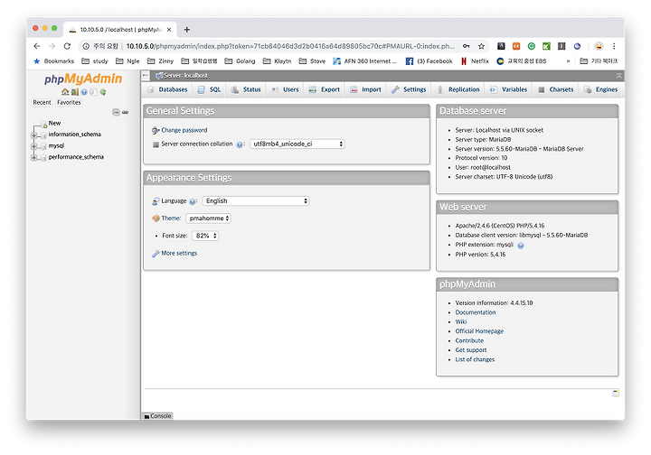Screen dimensions: 651x455
Task: Click the browser address bar URL
Action: point(290,46)
